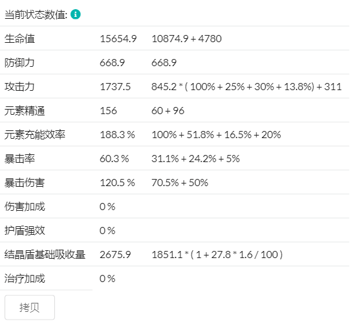This screenshot has height=332, width=359.
Task: Select the 治疗加成 row label
Action: pyautogui.click(x=25, y=279)
